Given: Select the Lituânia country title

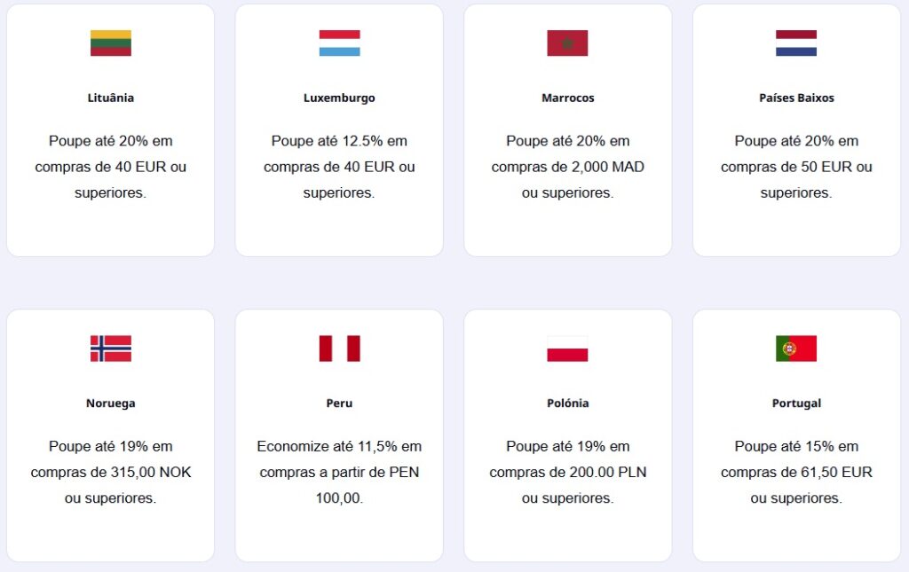Looking at the screenshot, I should tap(111, 98).
